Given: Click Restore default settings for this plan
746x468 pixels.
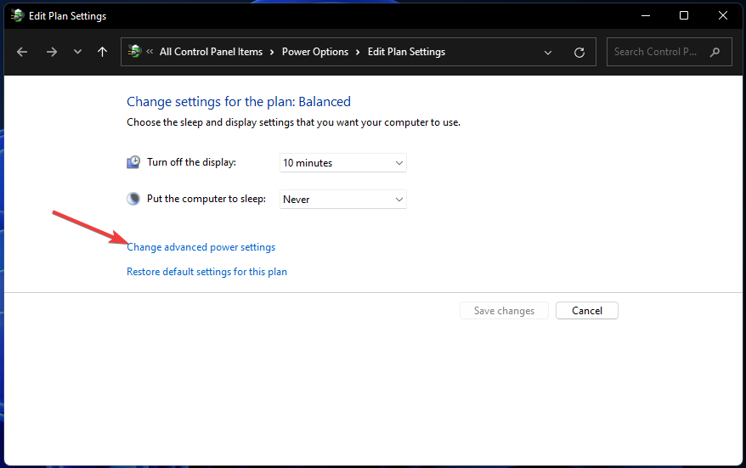Looking at the screenshot, I should (x=206, y=272).
